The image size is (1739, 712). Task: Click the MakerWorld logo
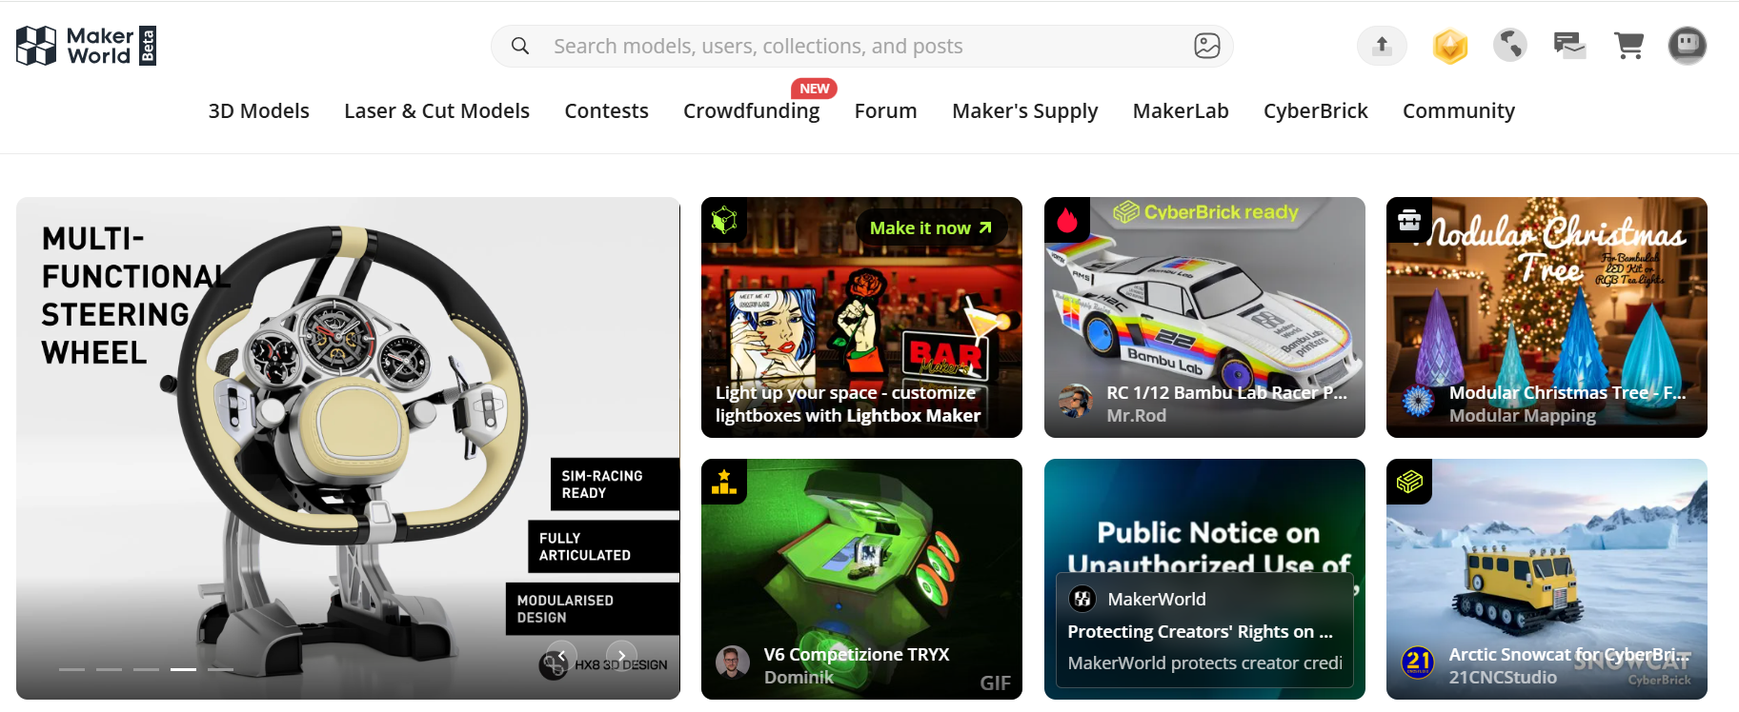(x=86, y=46)
